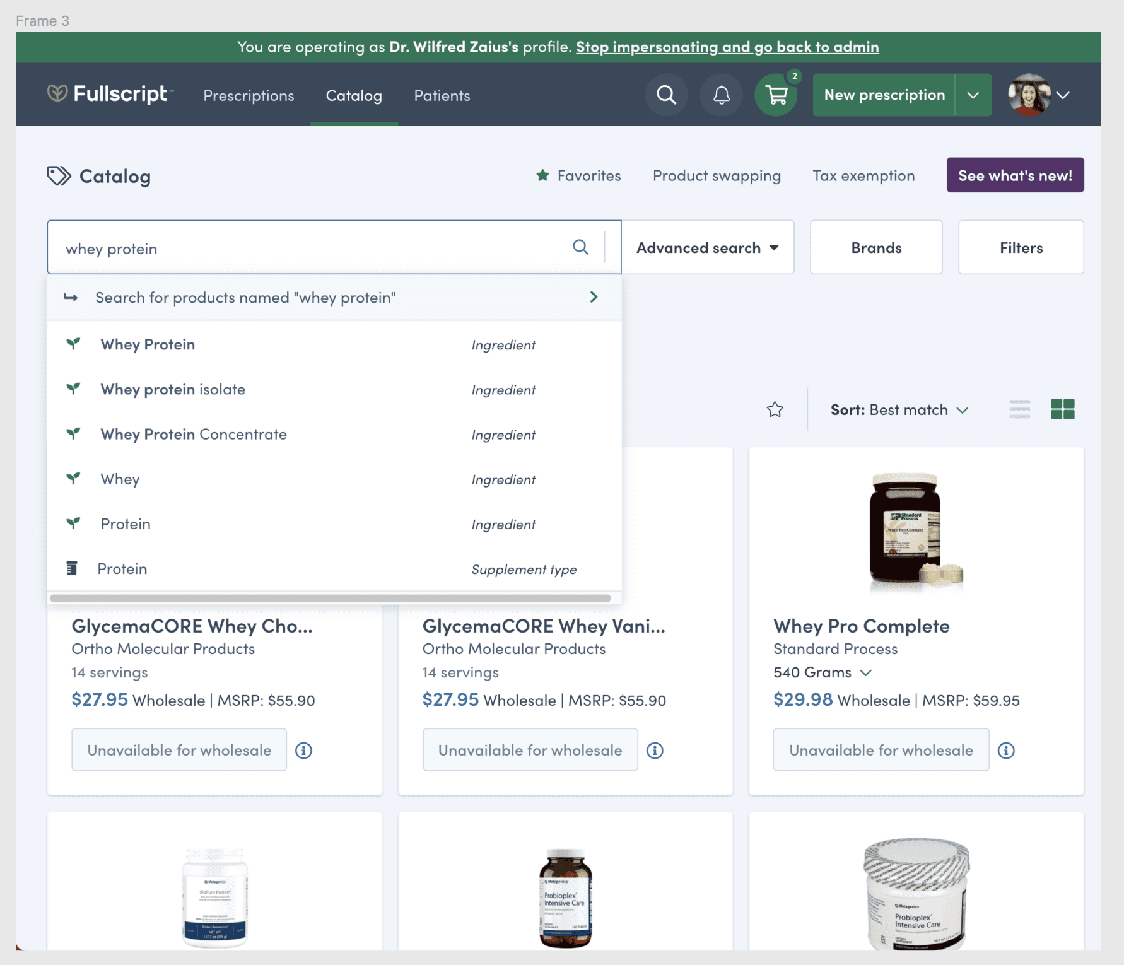Open Probioplex Intensive Care tablets bottle image

[566, 898]
